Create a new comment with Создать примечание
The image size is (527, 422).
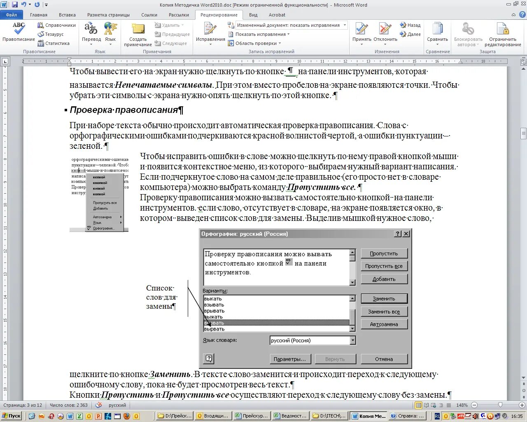coord(138,35)
